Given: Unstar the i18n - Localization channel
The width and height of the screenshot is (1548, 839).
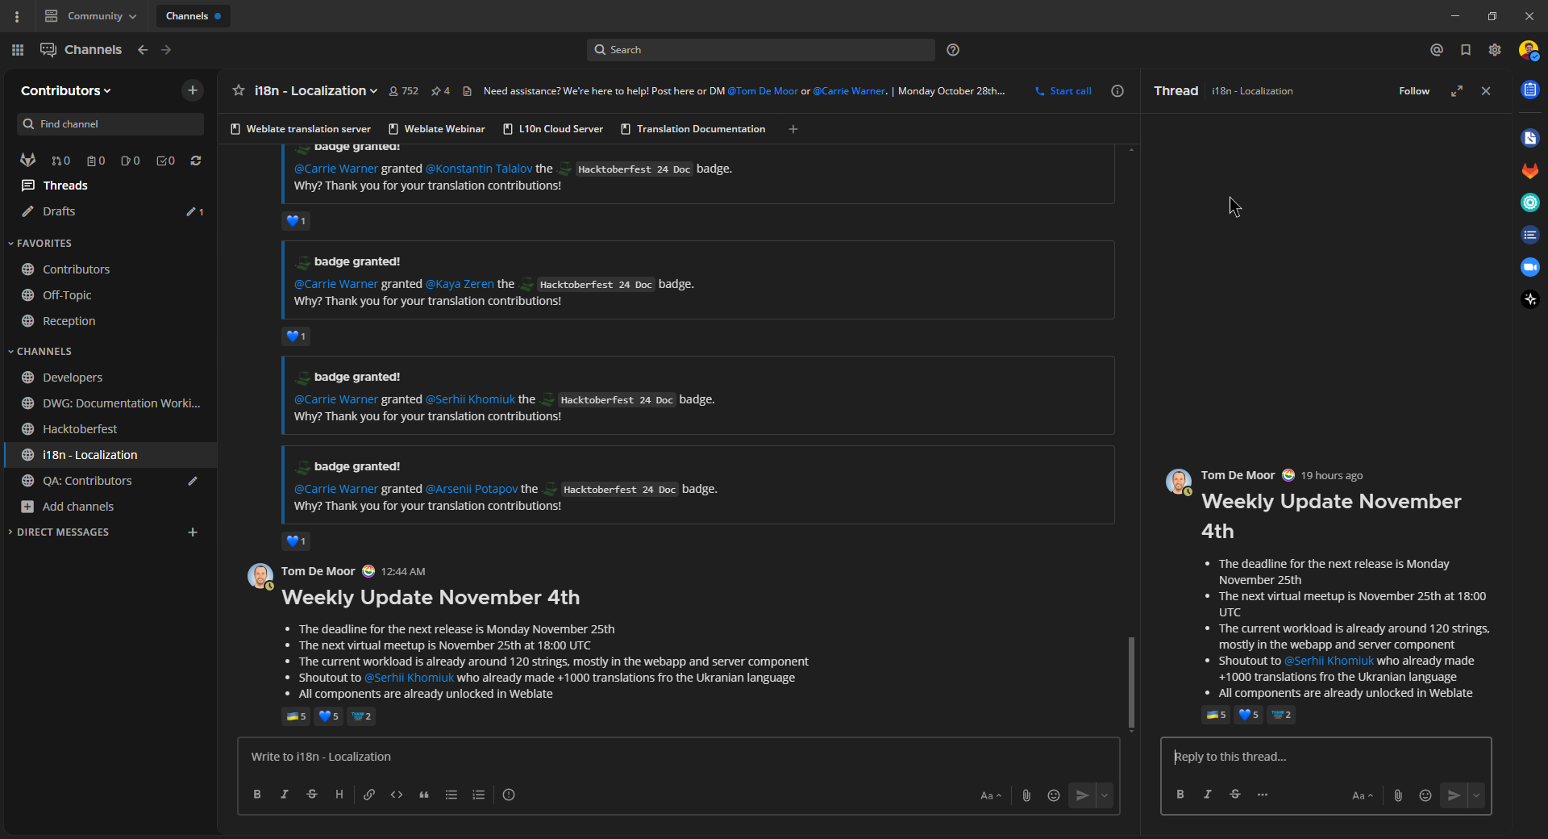Looking at the screenshot, I should (239, 90).
